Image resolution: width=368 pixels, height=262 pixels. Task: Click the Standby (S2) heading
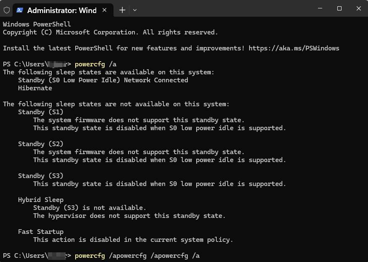(40, 144)
